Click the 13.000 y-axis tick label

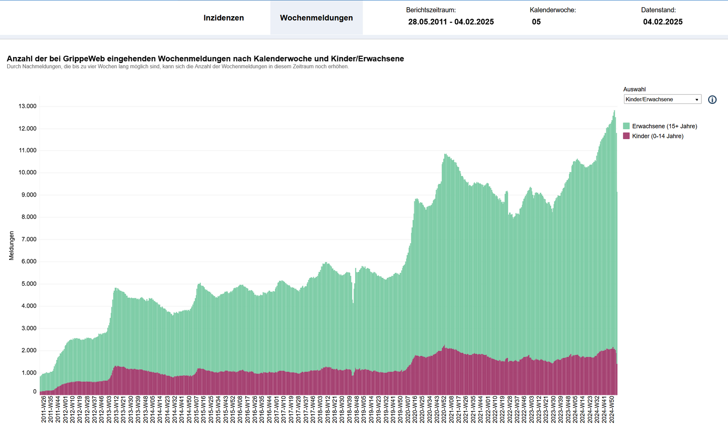pos(27,106)
